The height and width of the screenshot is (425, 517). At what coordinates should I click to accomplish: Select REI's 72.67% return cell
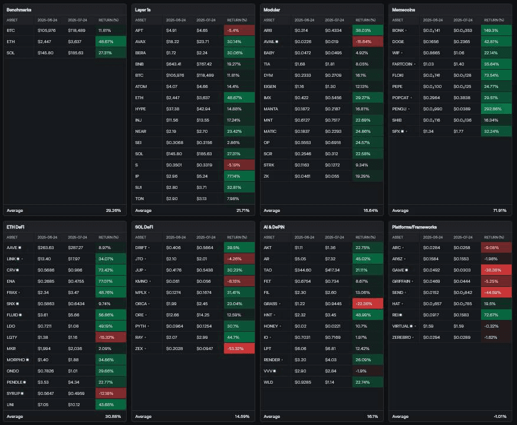coord(496,315)
